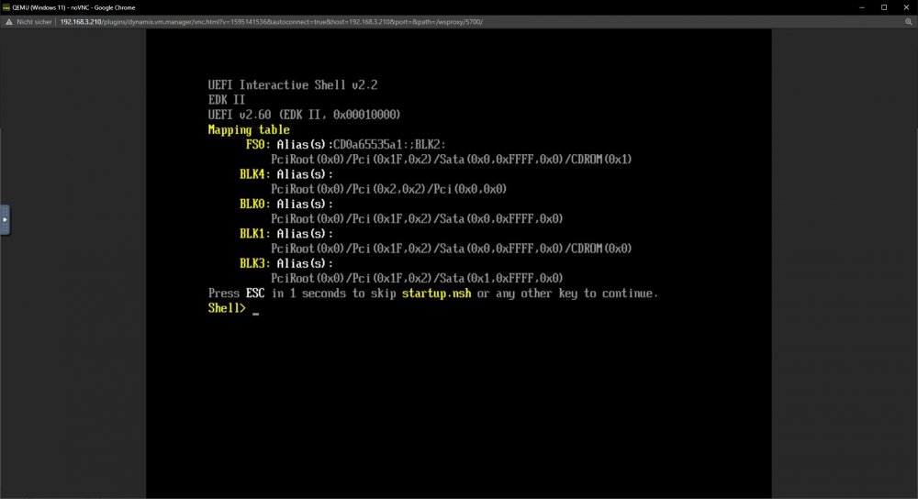Click the 'BLK1:' mapping entry label

tap(255, 234)
